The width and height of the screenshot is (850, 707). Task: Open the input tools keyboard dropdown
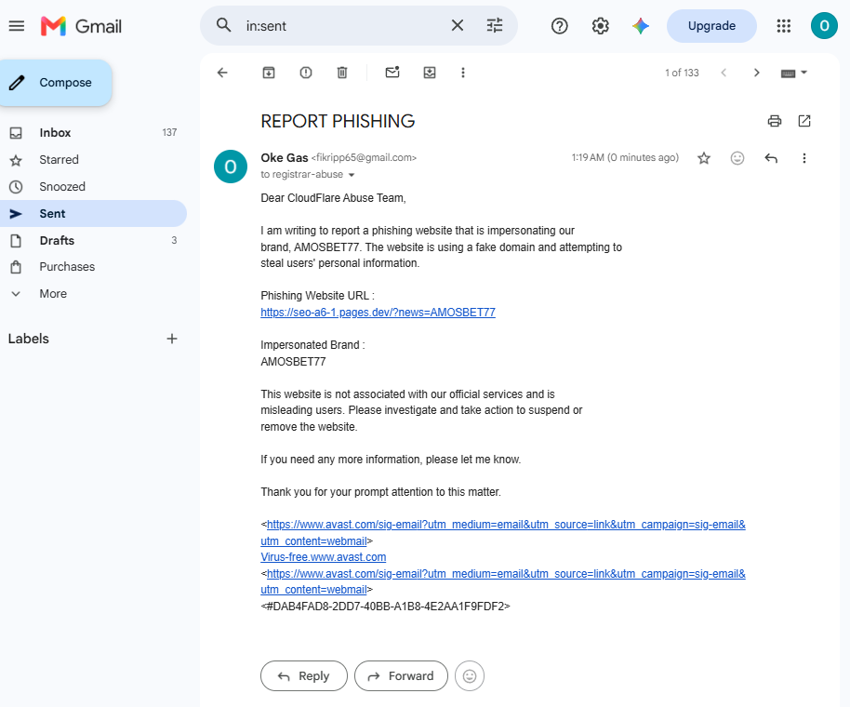pyautogui.click(x=794, y=73)
